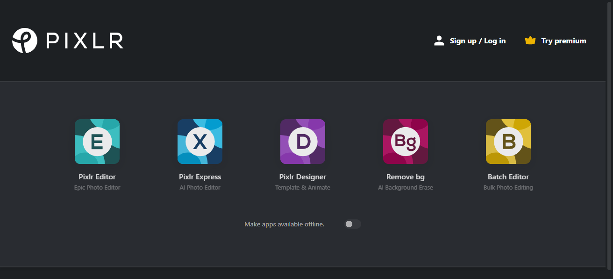Click the user profile icon
The width and height of the screenshot is (613, 279).
(x=439, y=41)
